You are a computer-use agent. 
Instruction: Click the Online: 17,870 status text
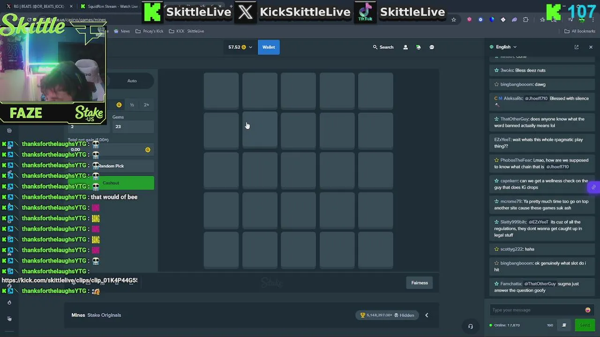507,325
